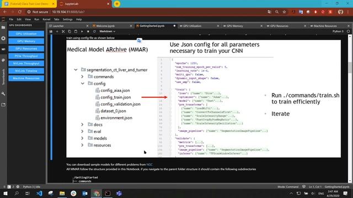This screenshot has height=198, width=353.
Task: Close the GPU Memory tab
Action: [261, 26]
